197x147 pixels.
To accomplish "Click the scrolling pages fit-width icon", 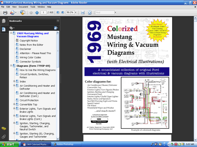I will 83,12.
